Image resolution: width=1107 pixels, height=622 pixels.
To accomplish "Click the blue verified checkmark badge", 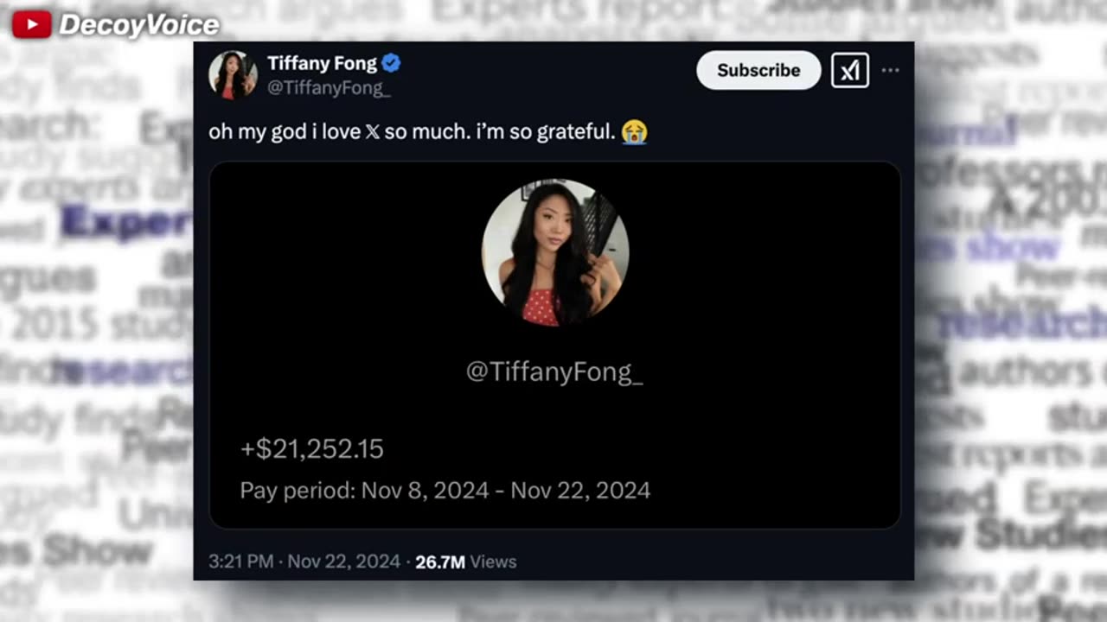I will click(x=391, y=63).
